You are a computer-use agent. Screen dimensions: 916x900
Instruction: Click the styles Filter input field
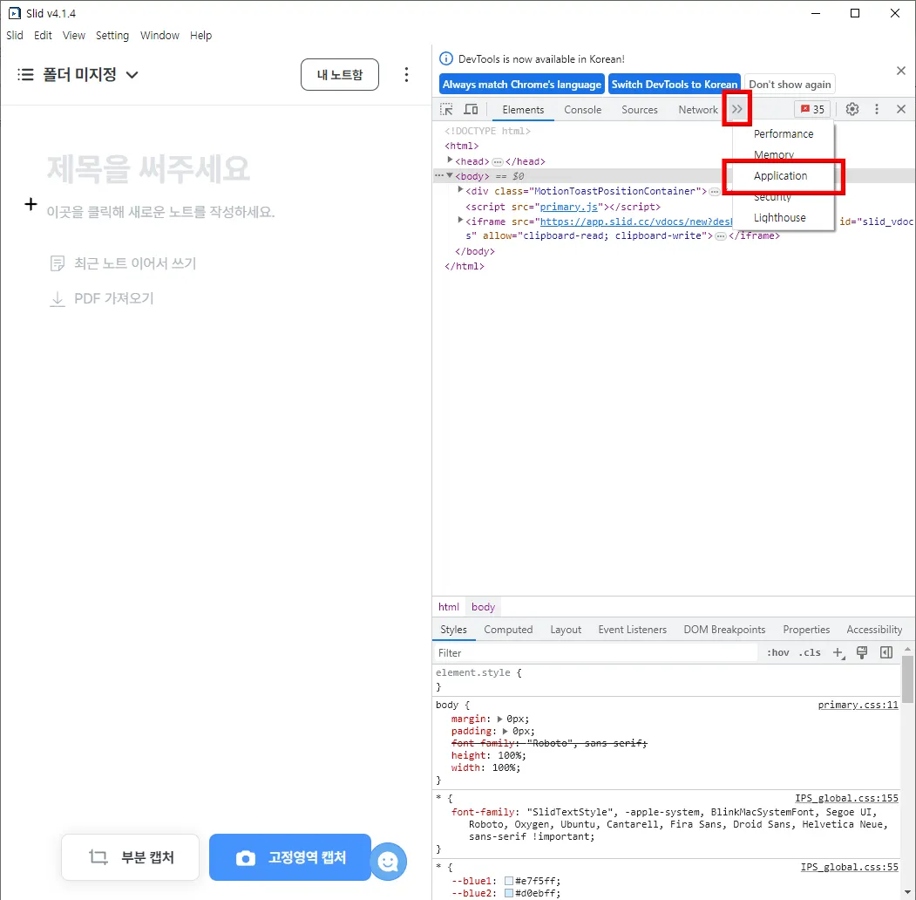pyautogui.click(x=596, y=653)
